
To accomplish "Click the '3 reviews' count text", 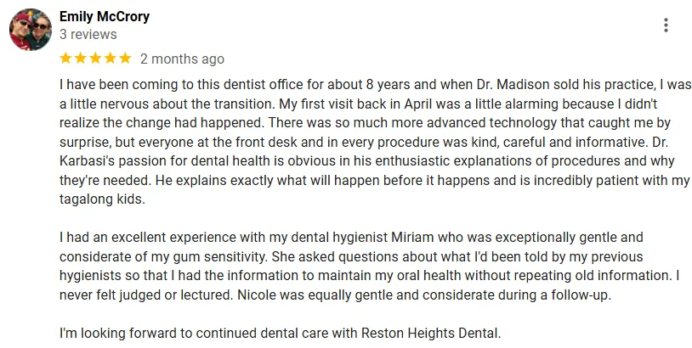I will [88, 35].
